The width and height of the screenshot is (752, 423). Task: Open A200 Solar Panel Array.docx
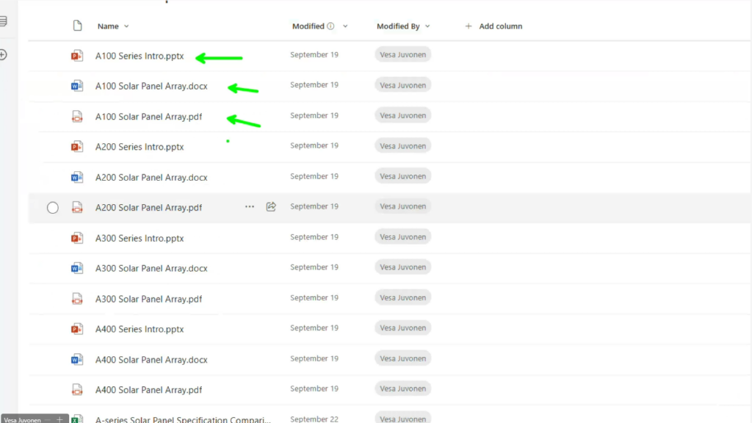click(x=151, y=178)
